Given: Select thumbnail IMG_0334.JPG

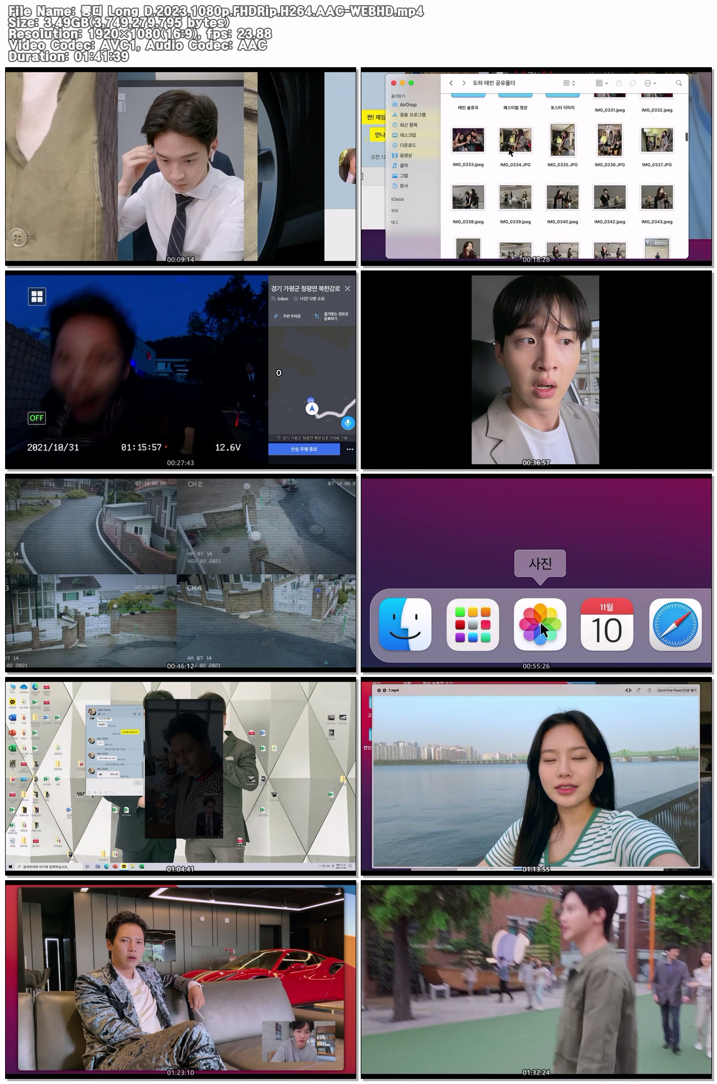Looking at the screenshot, I should click(515, 140).
